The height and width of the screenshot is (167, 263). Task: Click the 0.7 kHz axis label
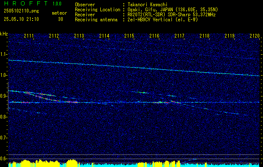pyautogui.click(x=3, y=138)
